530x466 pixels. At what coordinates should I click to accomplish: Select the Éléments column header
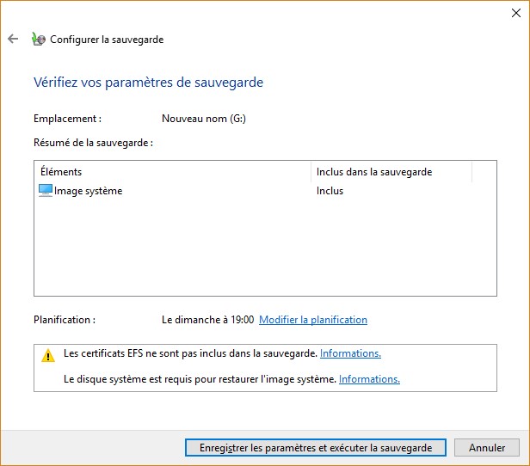[x=172, y=172]
